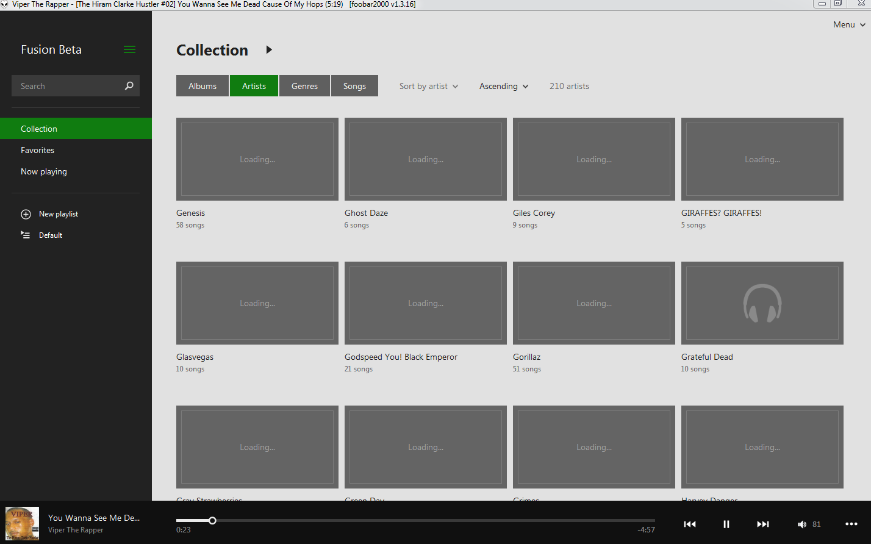Screen dimensions: 871x544
Task: Select the Artists tab
Action: pos(254,86)
